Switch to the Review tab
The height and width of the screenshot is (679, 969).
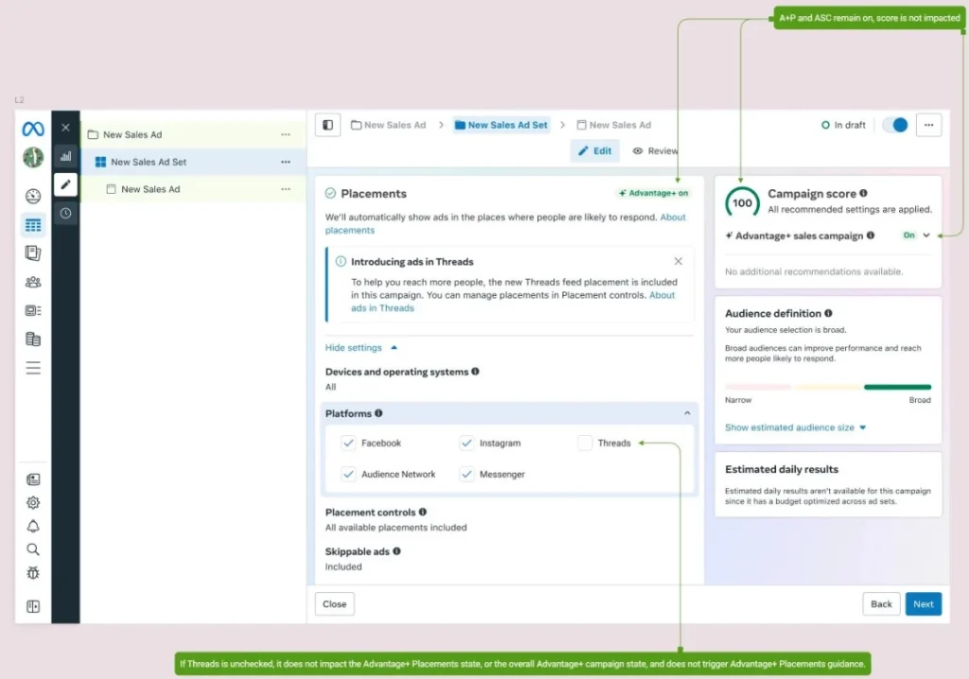coord(655,150)
